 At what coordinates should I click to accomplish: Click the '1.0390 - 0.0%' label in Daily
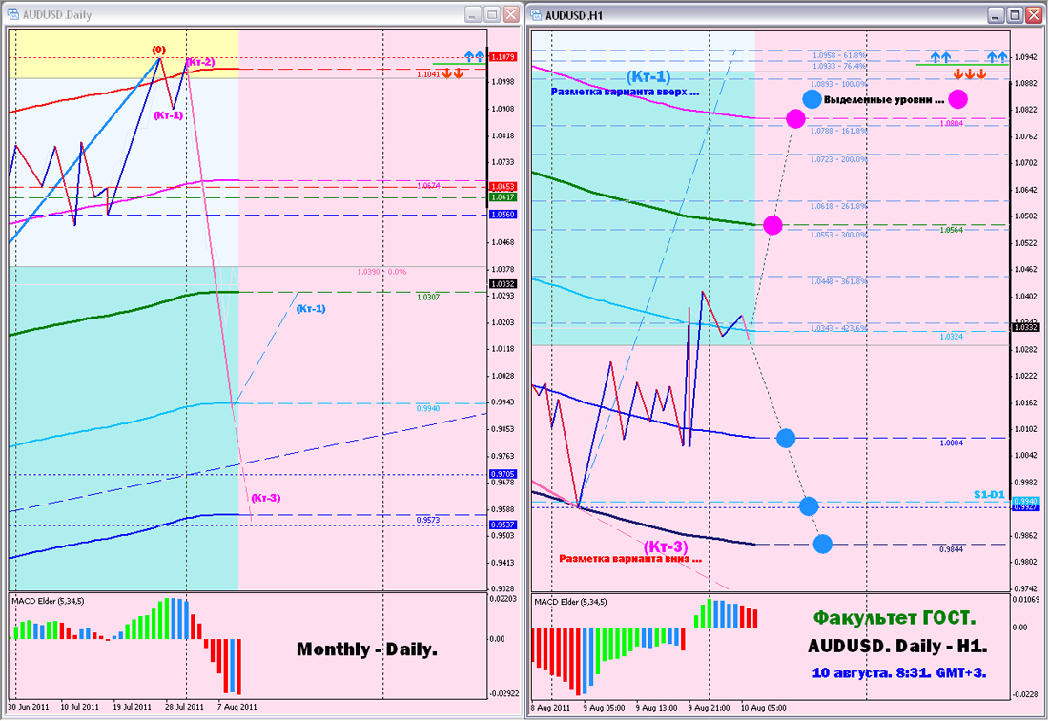(x=381, y=272)
